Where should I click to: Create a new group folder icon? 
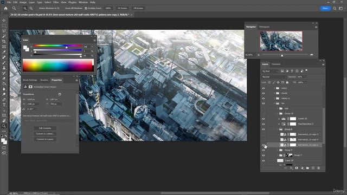click(x=307, y=168)
